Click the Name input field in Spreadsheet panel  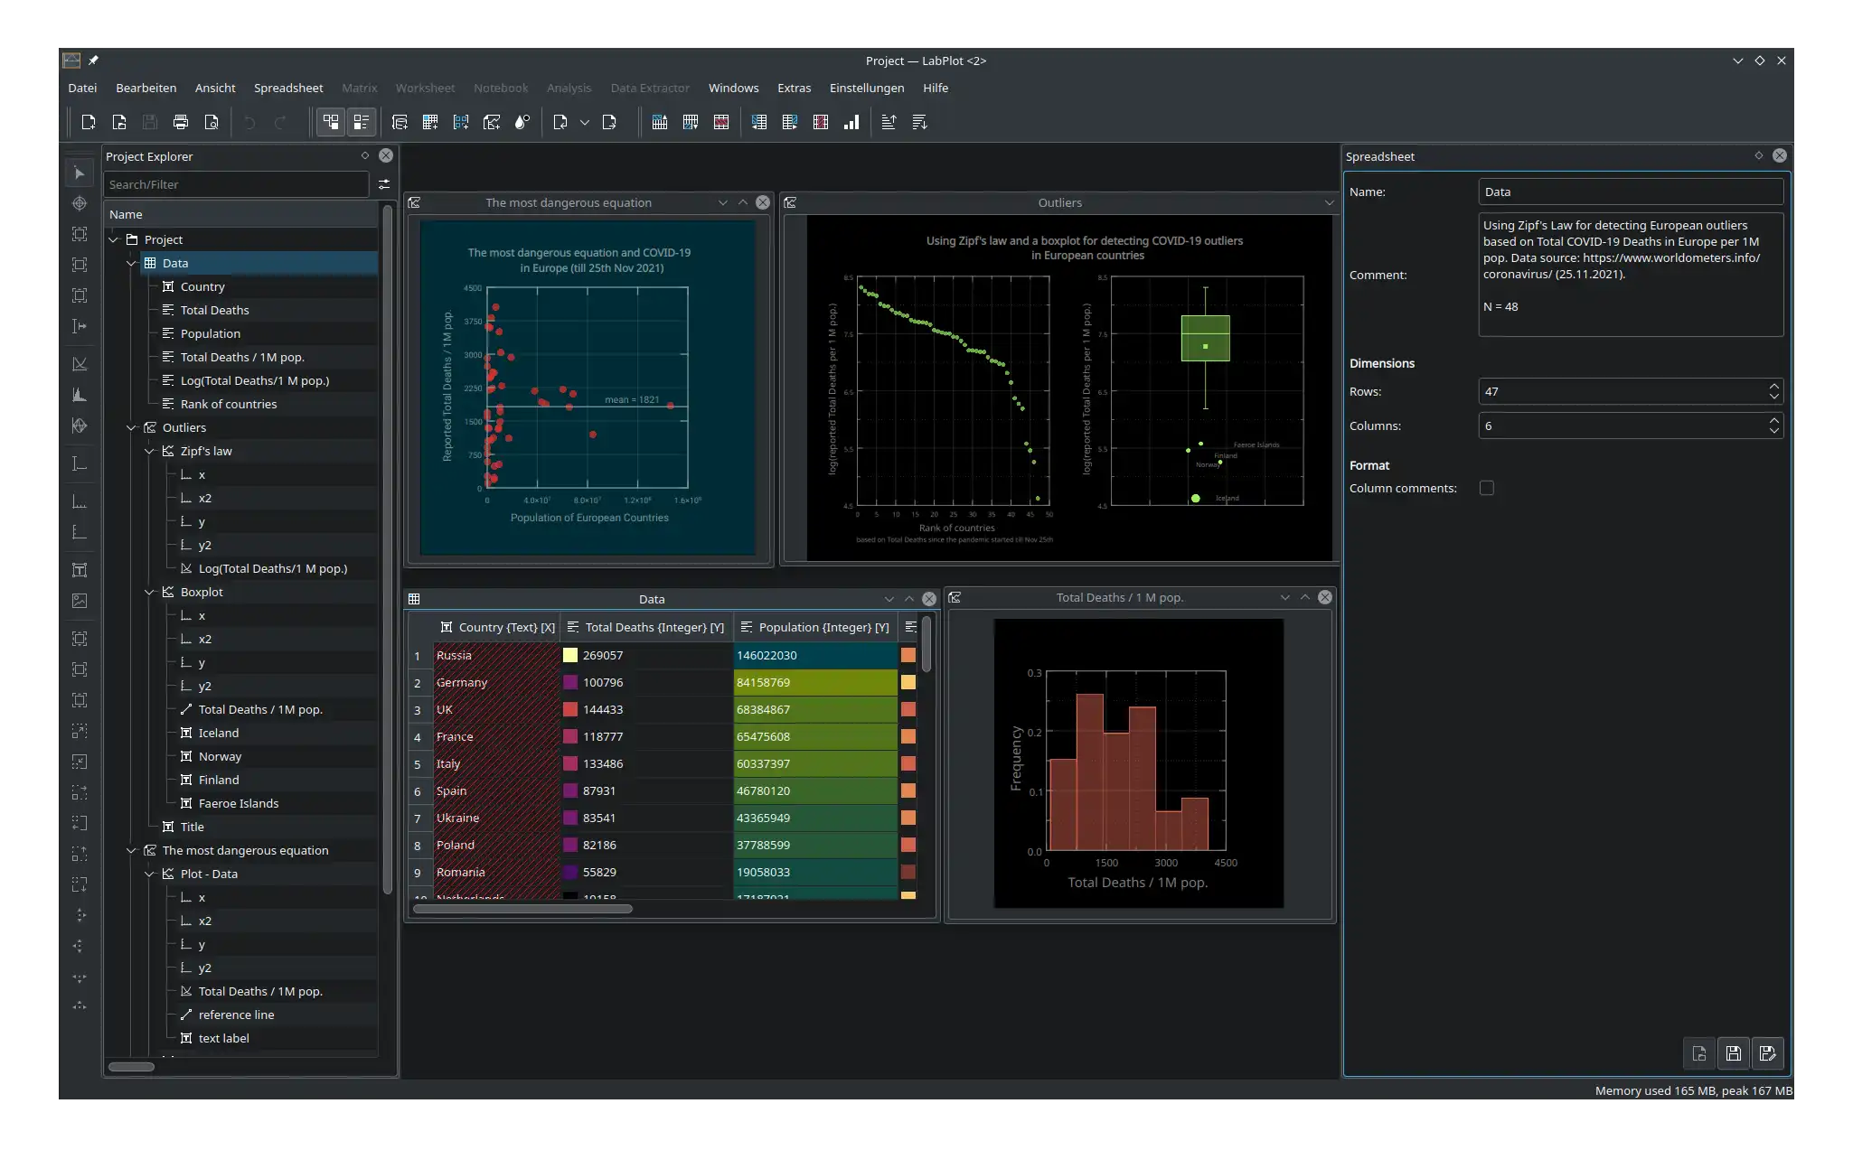click(1630, 192)
